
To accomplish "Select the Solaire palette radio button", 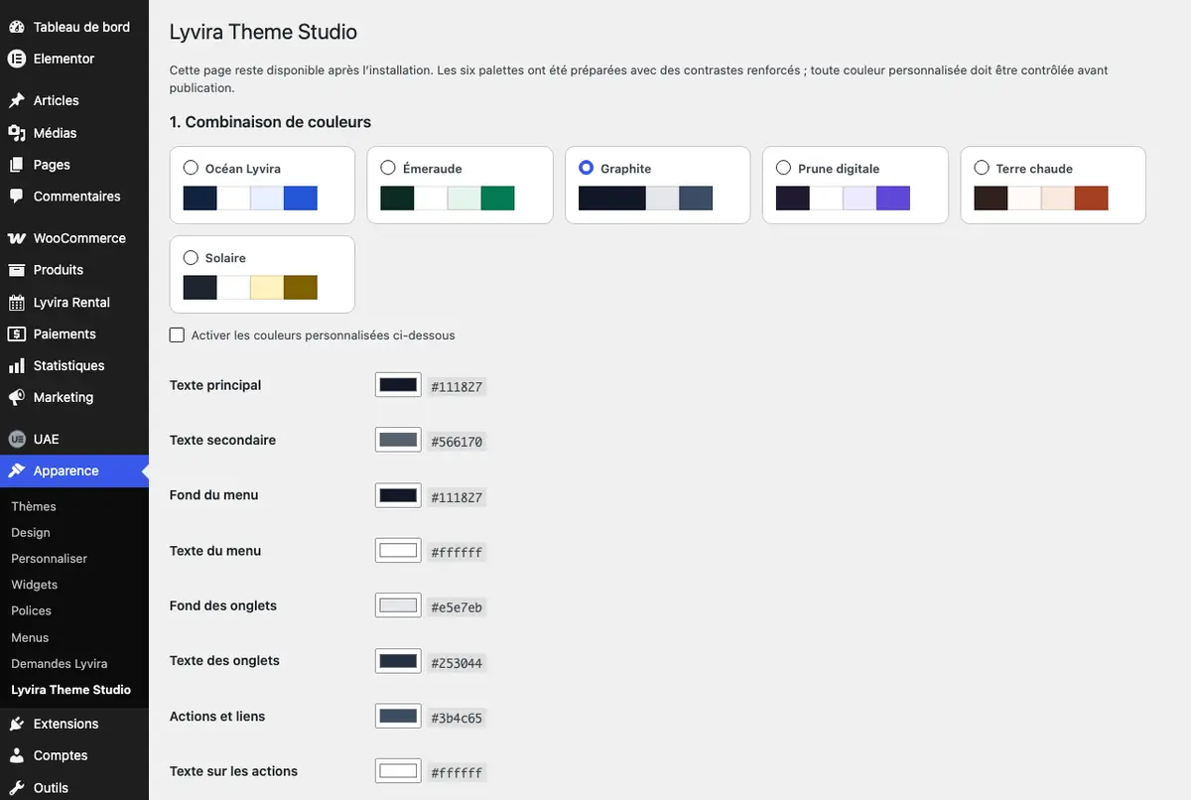I will tap(192, 257).
